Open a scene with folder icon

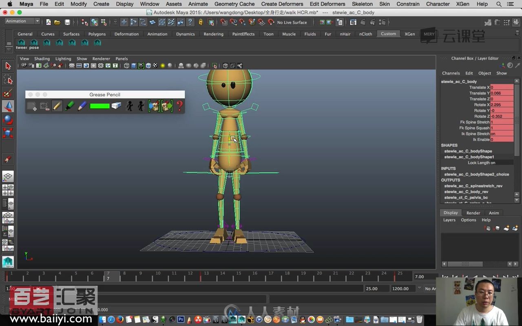pos(58,22)
